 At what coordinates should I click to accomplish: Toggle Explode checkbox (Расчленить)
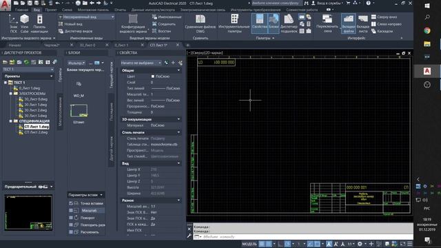(x=71, y=232)
